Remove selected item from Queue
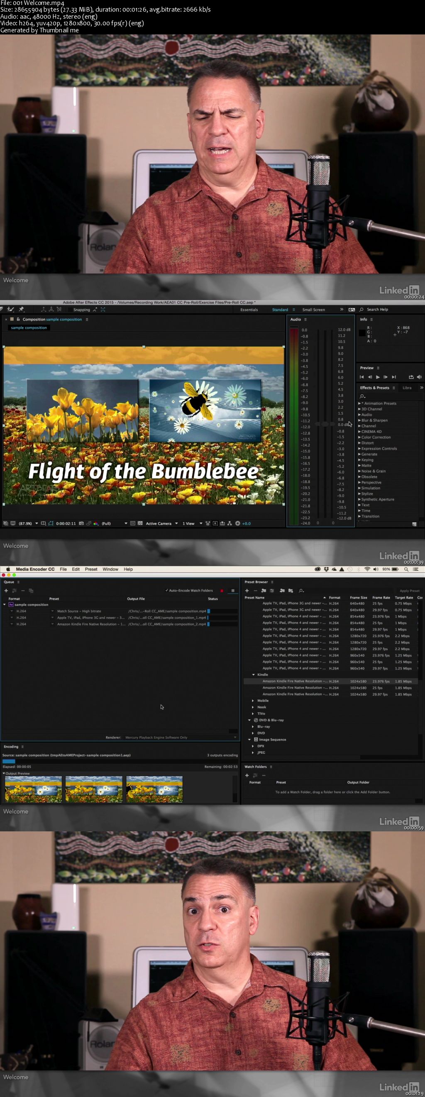 [x=23, y=591]
